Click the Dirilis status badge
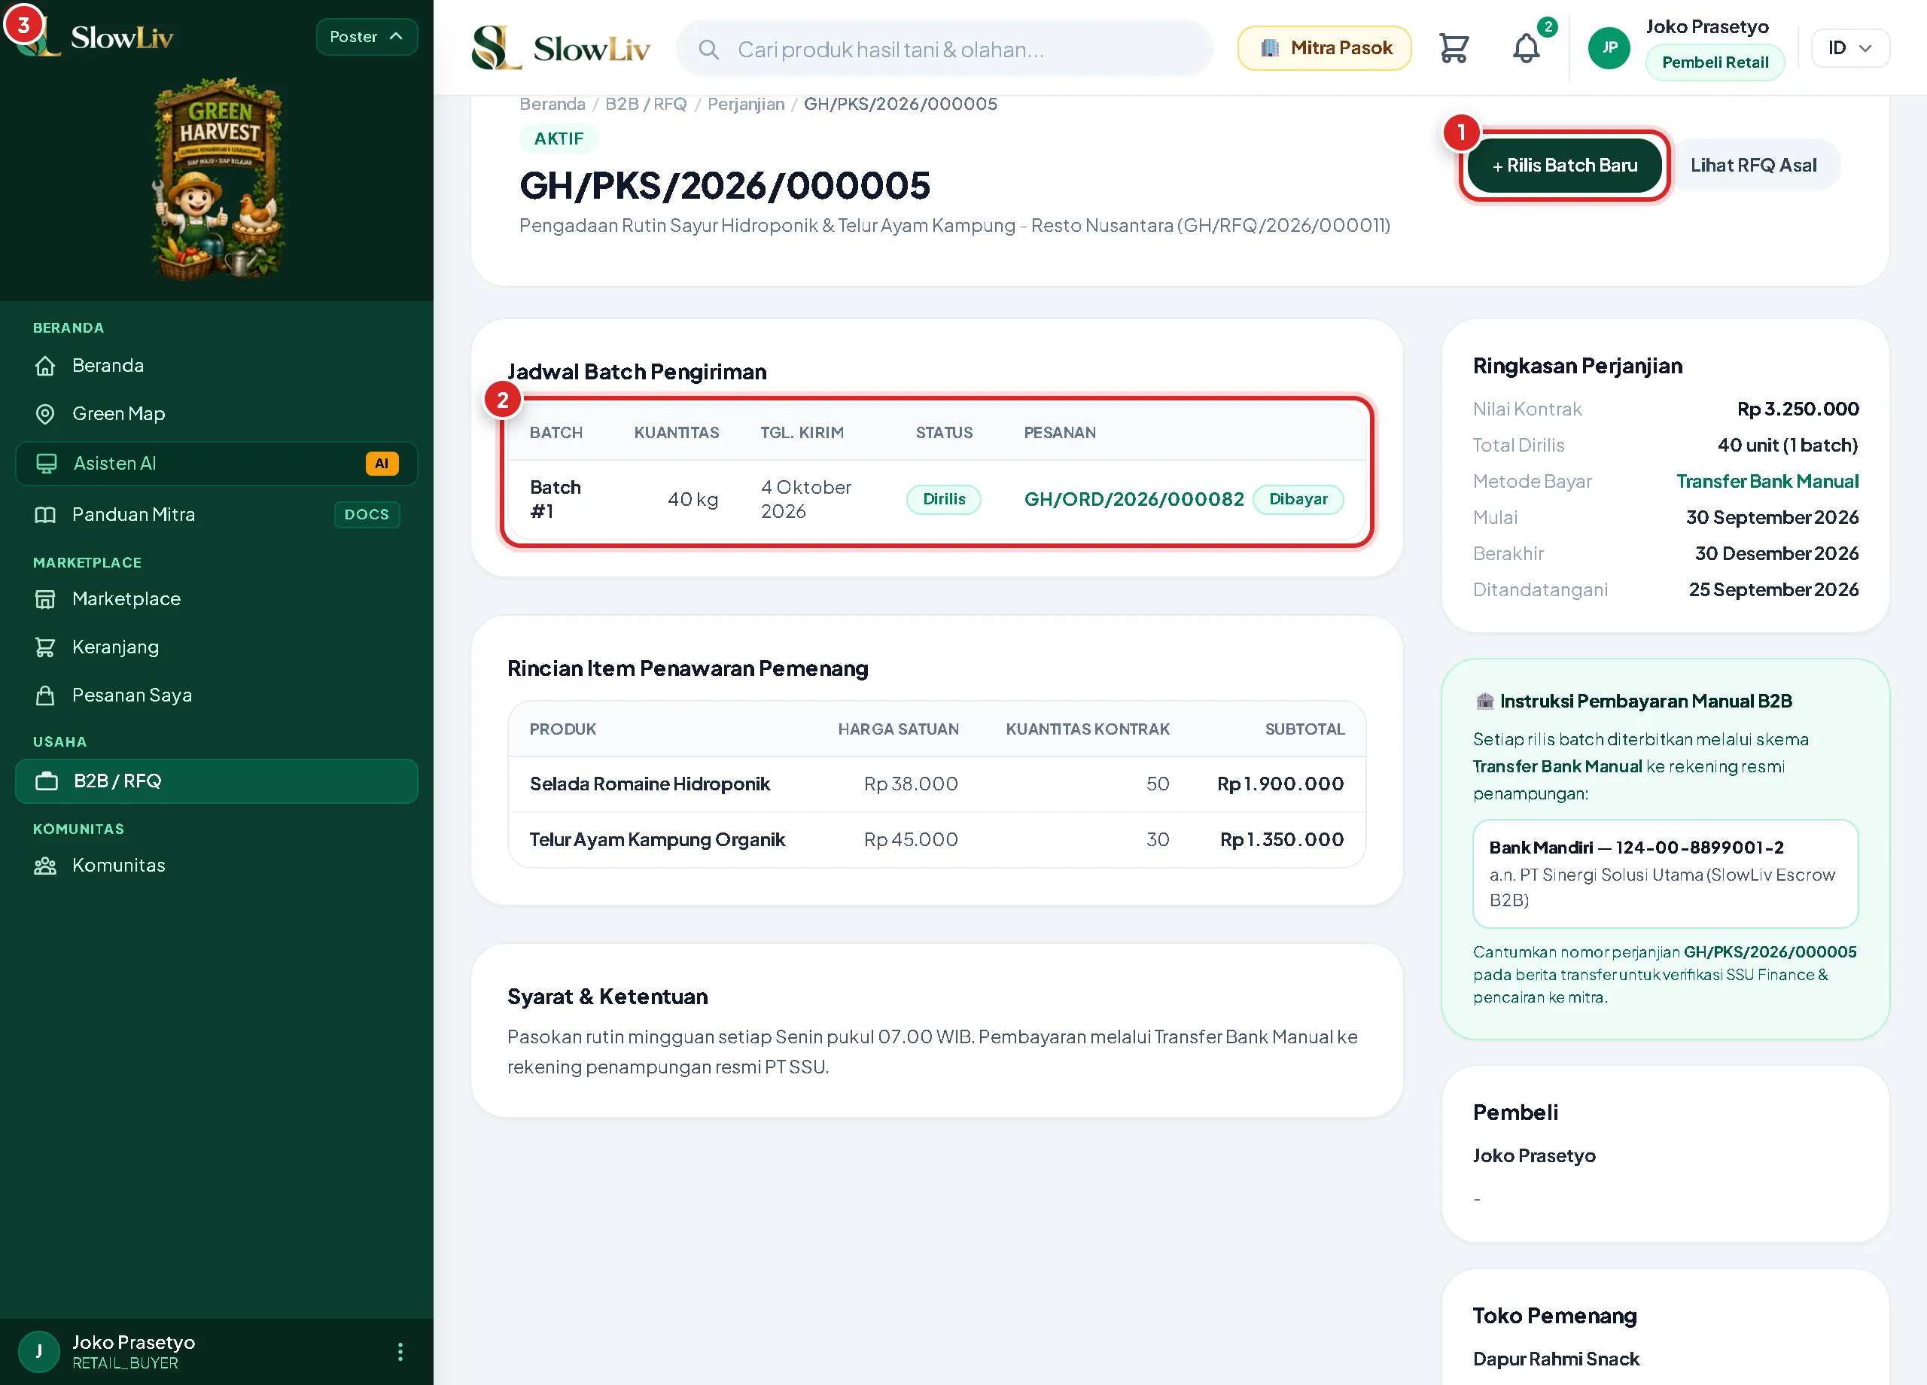Viewport: 1927px width, 1385px height. click(944, 499)
